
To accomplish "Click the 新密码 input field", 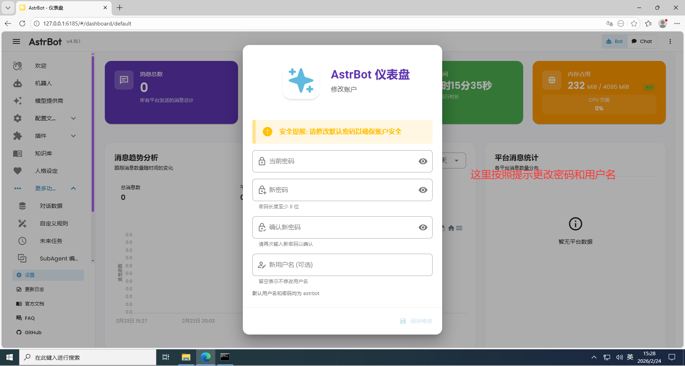I will [342, 190].
